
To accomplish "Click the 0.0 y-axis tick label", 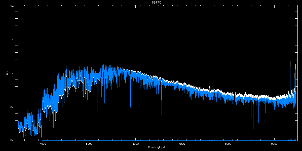I will click(x=12, y=140).
